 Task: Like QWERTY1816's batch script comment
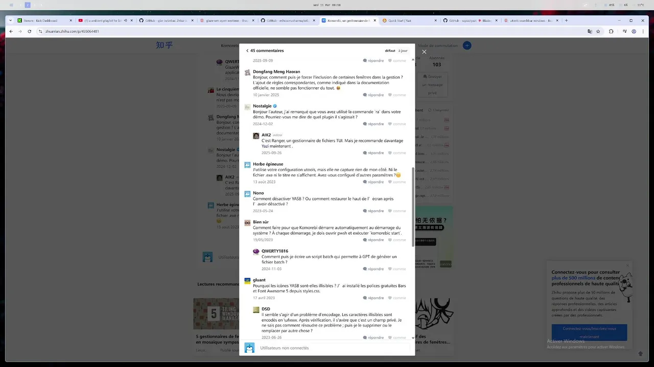(x=397, y=269)
